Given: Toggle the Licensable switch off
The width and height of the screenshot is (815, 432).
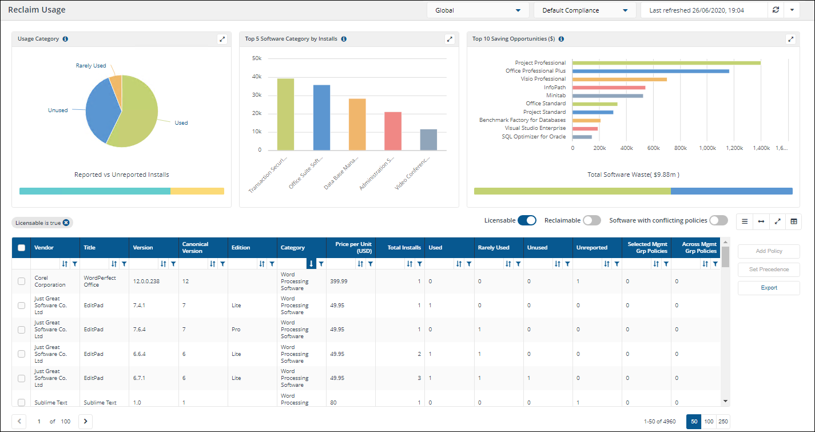Looking at the screenshot, I should 527,220.
